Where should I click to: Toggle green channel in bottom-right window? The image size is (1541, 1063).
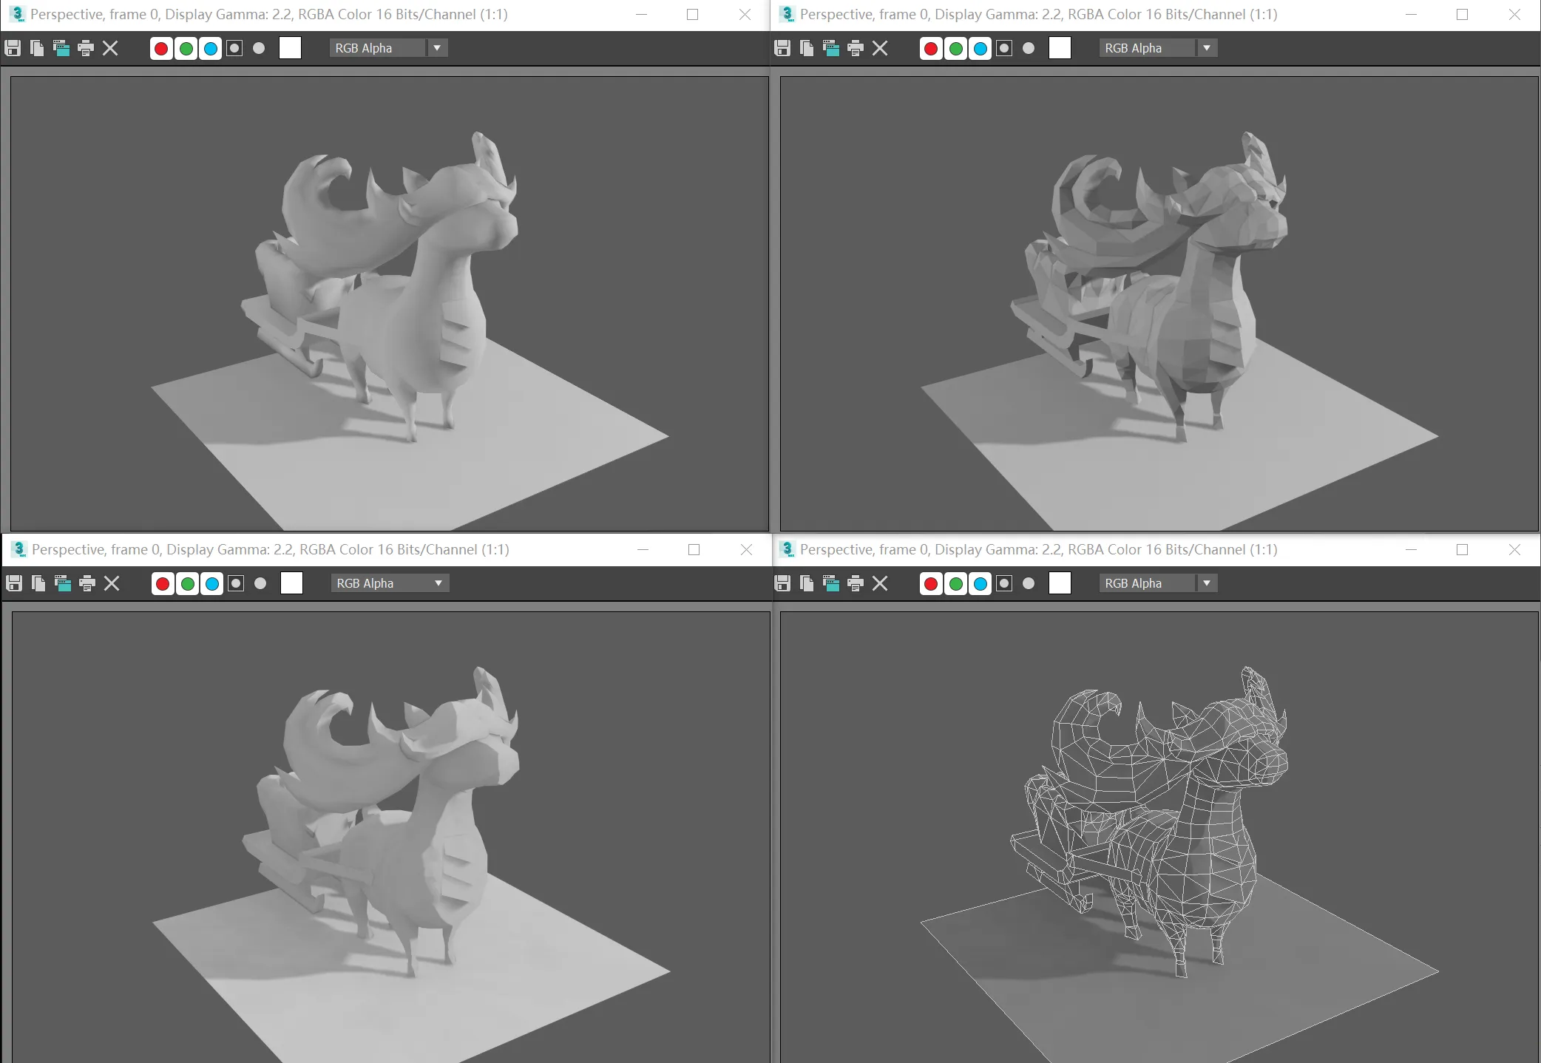[956, 583]
